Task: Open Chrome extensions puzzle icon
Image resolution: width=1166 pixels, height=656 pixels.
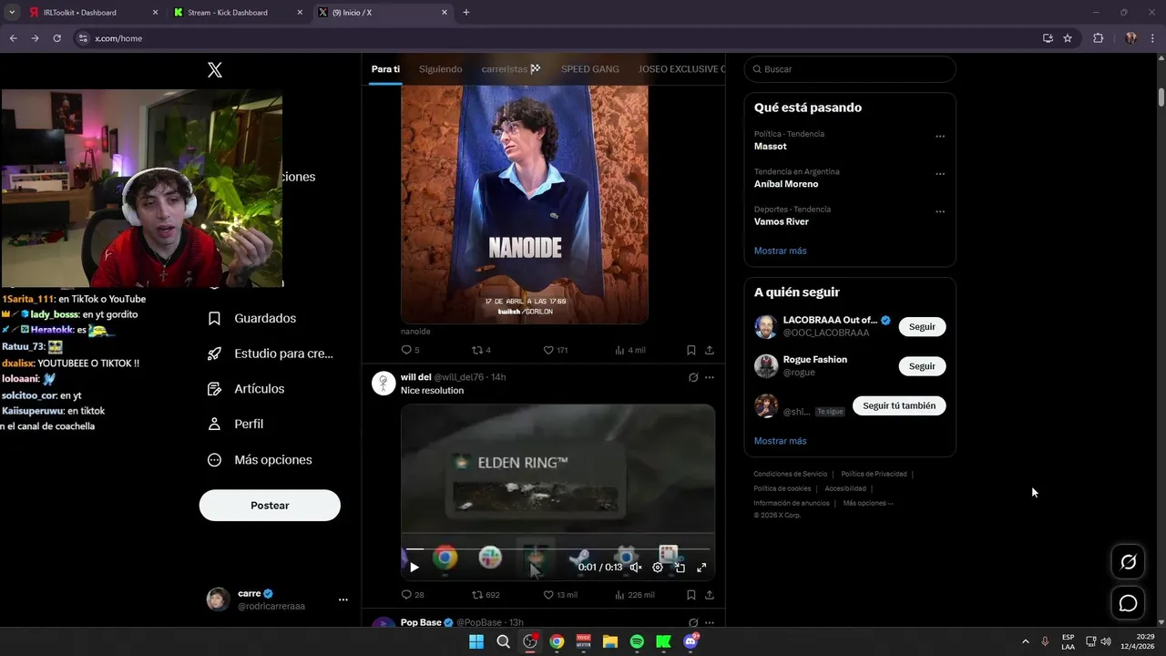Action: coord(1098,38)
